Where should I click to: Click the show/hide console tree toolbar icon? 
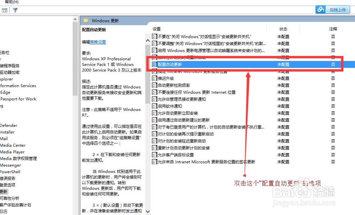coord(5,10)
